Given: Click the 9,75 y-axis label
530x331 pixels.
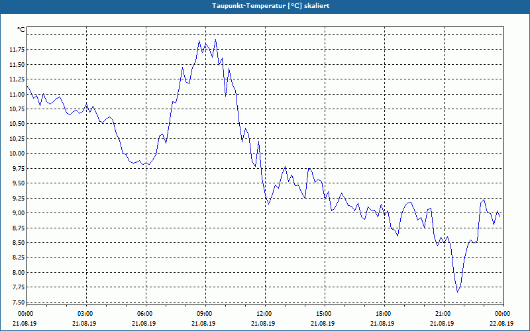Looking at the screenshot, I should 19,168.
